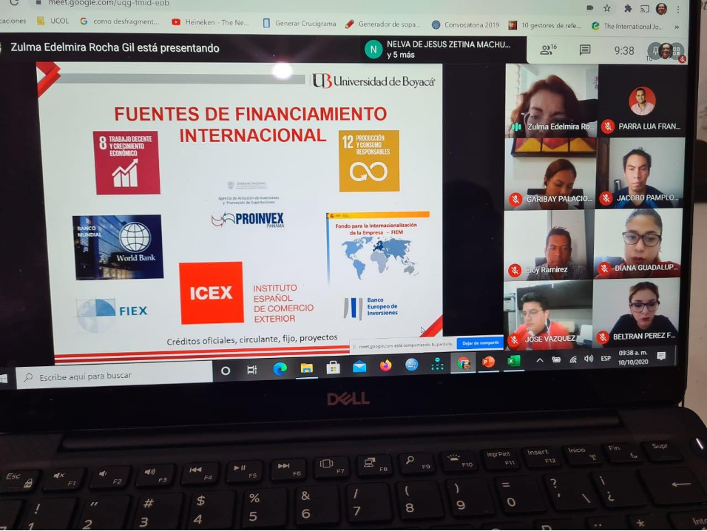This screenshot has height=531, width=707.
Task: Open the 'Generar Crucigrama' bookmark
Action: click(300, 23)
